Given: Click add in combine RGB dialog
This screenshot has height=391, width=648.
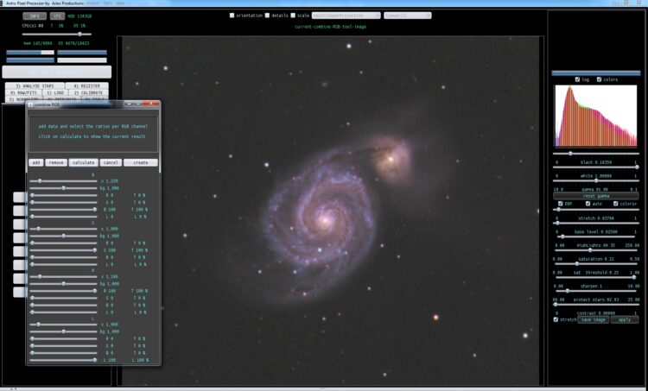Looking at the screenshot, I should click(x=36, y=162).
